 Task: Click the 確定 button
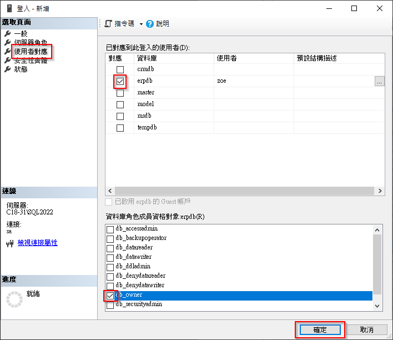(x=320, y=329)
